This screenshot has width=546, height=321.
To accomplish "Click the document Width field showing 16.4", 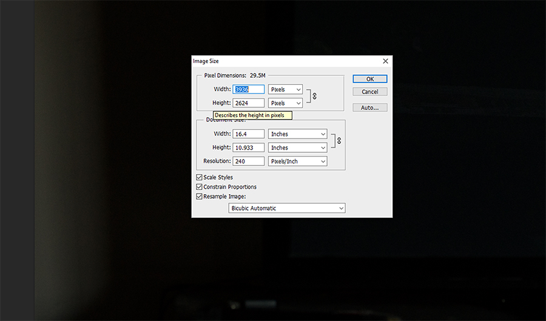I will click(x=249, y=134).
